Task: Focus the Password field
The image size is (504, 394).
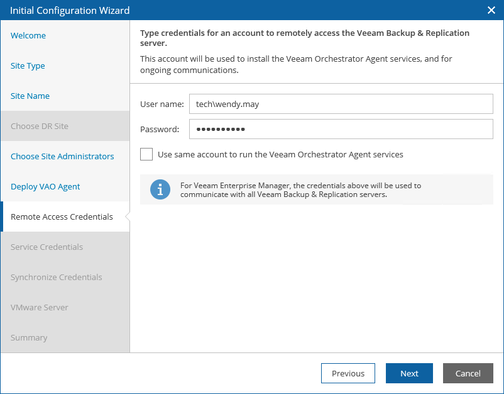Action: [341, 129]
